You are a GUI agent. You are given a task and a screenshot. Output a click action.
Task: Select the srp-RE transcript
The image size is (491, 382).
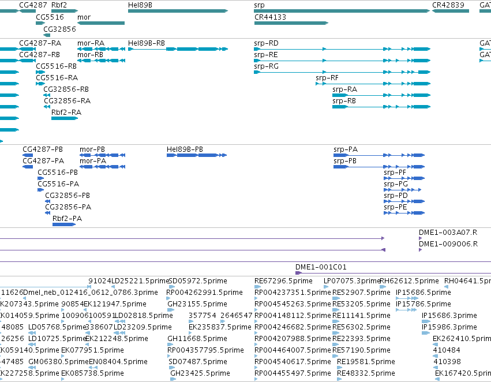tap(342, 61)
